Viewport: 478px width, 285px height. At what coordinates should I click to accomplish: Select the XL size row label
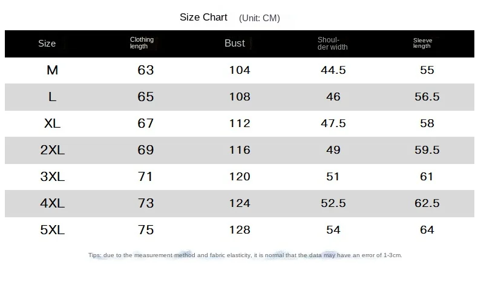[x=53, y=123]
